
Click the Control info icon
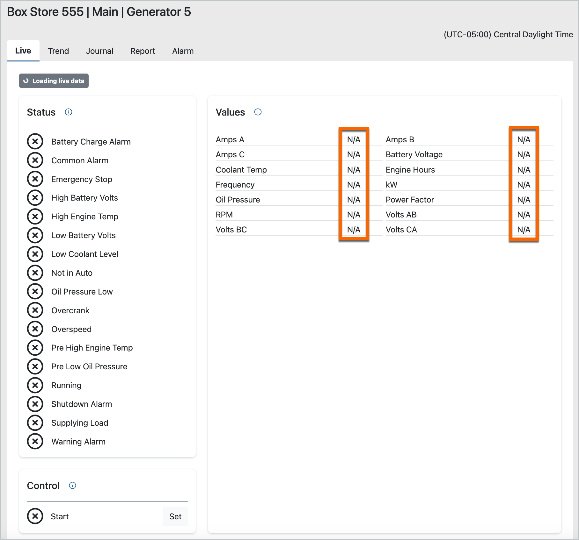72,486
